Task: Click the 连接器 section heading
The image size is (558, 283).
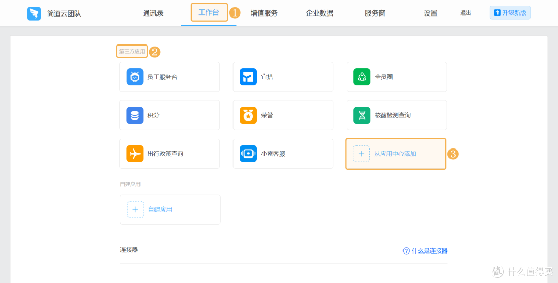Action: point(129,250)
